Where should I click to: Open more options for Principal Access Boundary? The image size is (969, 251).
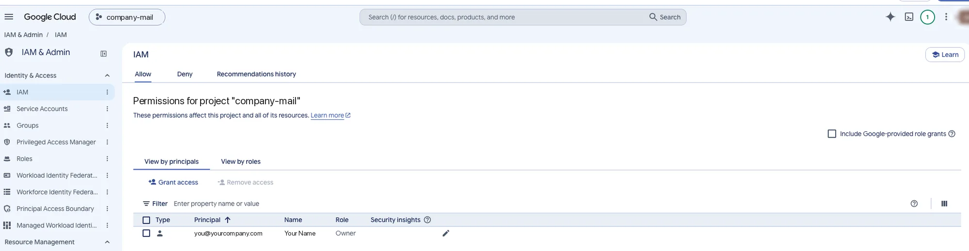(107, 209)
